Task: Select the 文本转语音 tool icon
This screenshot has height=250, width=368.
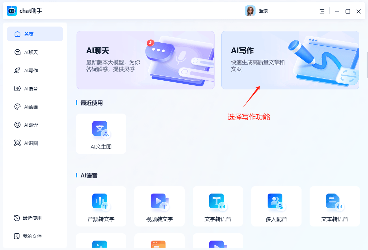Action: pos(334,202)
